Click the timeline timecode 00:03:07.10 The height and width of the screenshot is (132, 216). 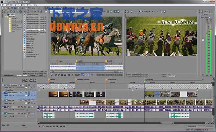[x=29, y=81]
